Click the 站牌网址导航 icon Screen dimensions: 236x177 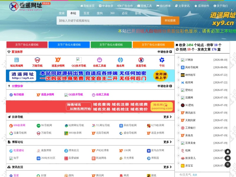tap(66, 126)
